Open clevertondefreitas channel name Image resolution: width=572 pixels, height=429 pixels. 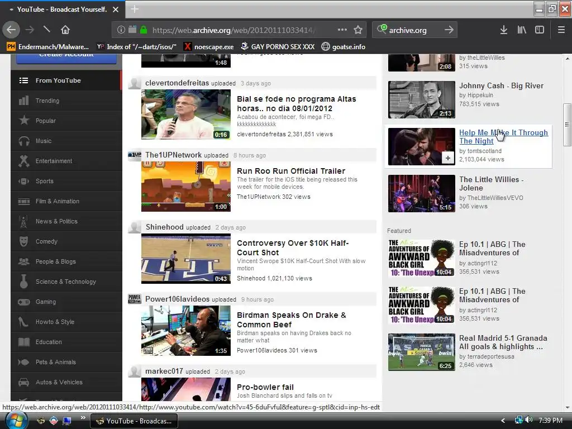tap(177, 83)
